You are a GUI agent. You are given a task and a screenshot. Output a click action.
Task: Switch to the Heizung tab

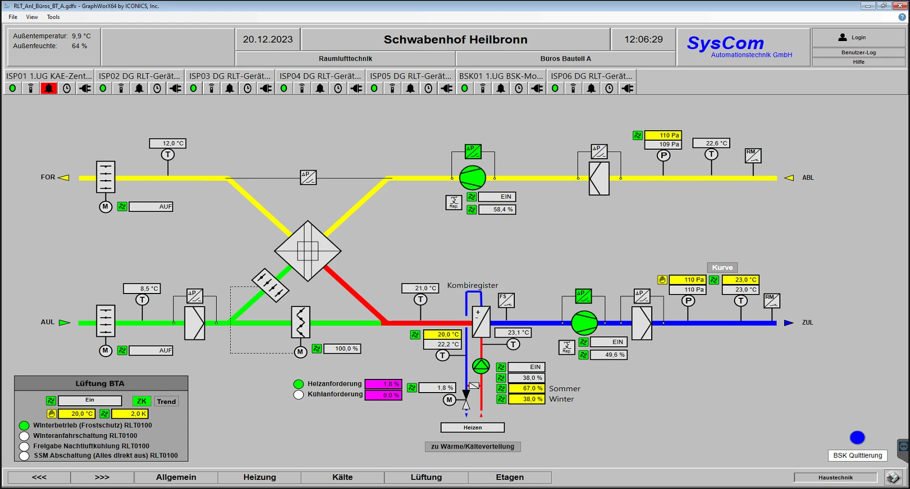(x=259, y=477)
